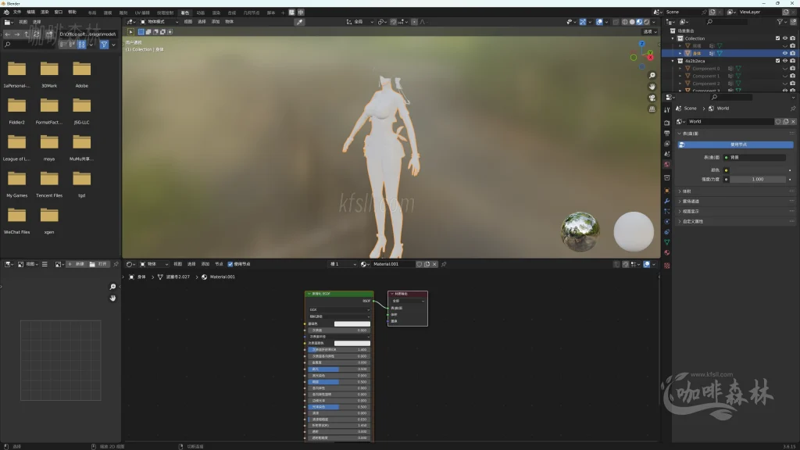800x450 pixels.
Task: Select the Tencent Files folder
Action: pyautogui.click(x=49, y=184)
